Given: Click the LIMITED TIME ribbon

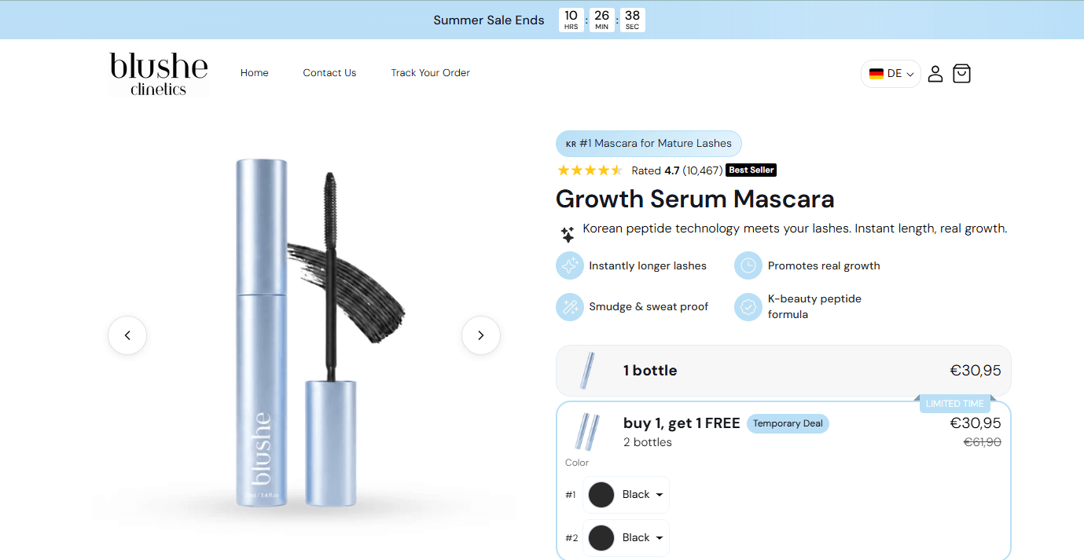Looking at the screenshot, I should [x=954, y=404].
